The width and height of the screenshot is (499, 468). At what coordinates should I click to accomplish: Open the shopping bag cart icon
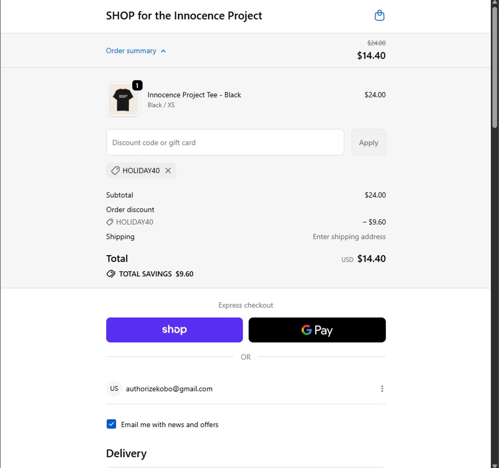tap(379, 16)
